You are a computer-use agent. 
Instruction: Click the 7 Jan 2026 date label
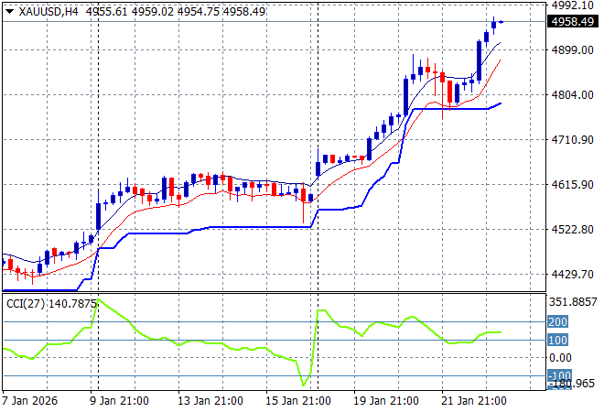click(x=33, y=401)
